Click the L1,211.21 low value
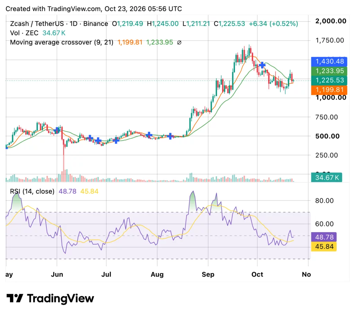The image size is (355, 315). (x=196, y=24)
